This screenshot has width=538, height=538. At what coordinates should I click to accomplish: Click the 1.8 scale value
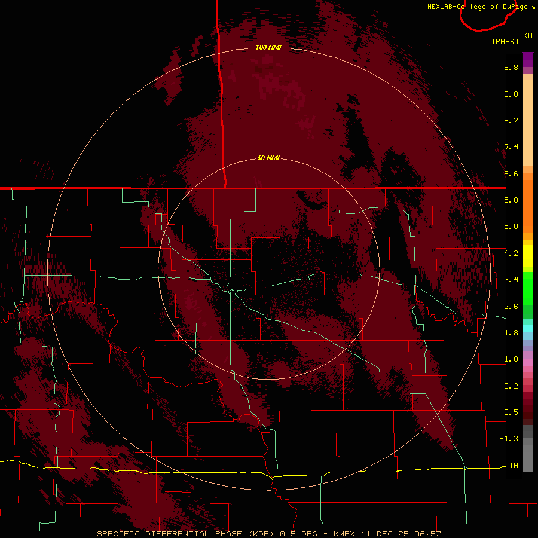(x=511, y=333)
